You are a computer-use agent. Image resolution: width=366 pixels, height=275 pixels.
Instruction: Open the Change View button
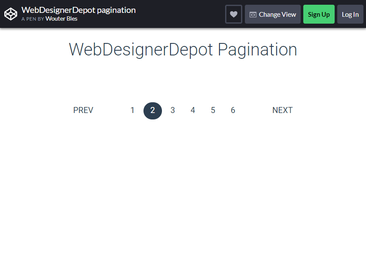click(x=273, y=14)
